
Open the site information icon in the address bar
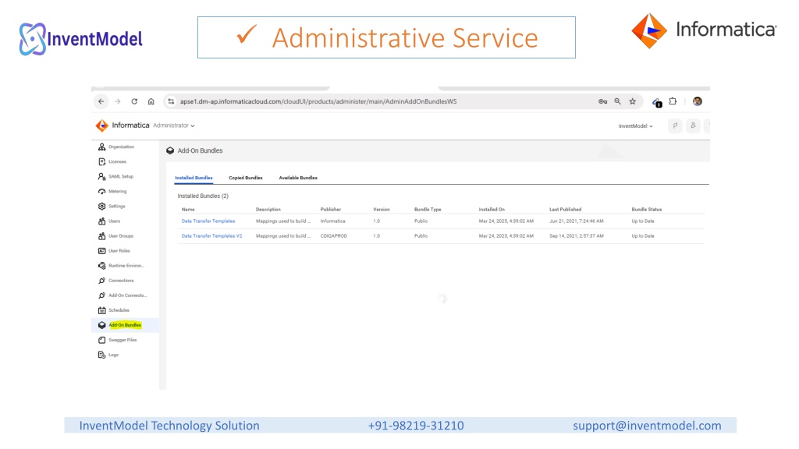[x=171, y=101]
